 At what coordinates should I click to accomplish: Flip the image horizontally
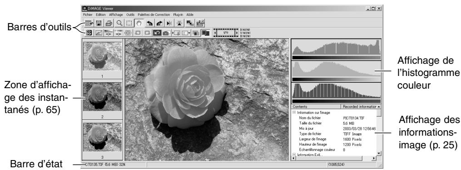tap(169, 23)
